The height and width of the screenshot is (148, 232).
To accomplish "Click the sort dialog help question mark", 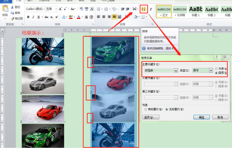I will coord(217,57).
